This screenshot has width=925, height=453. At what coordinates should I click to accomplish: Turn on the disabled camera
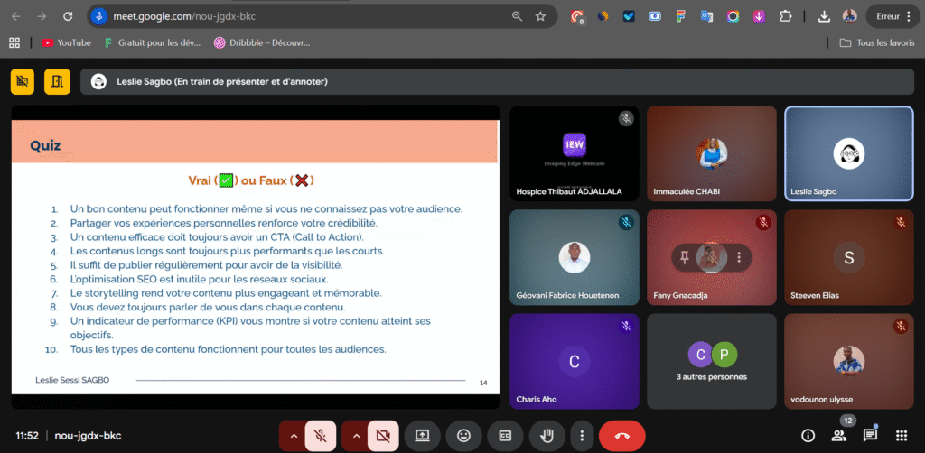pyautogui.click(x=382, y=436)
